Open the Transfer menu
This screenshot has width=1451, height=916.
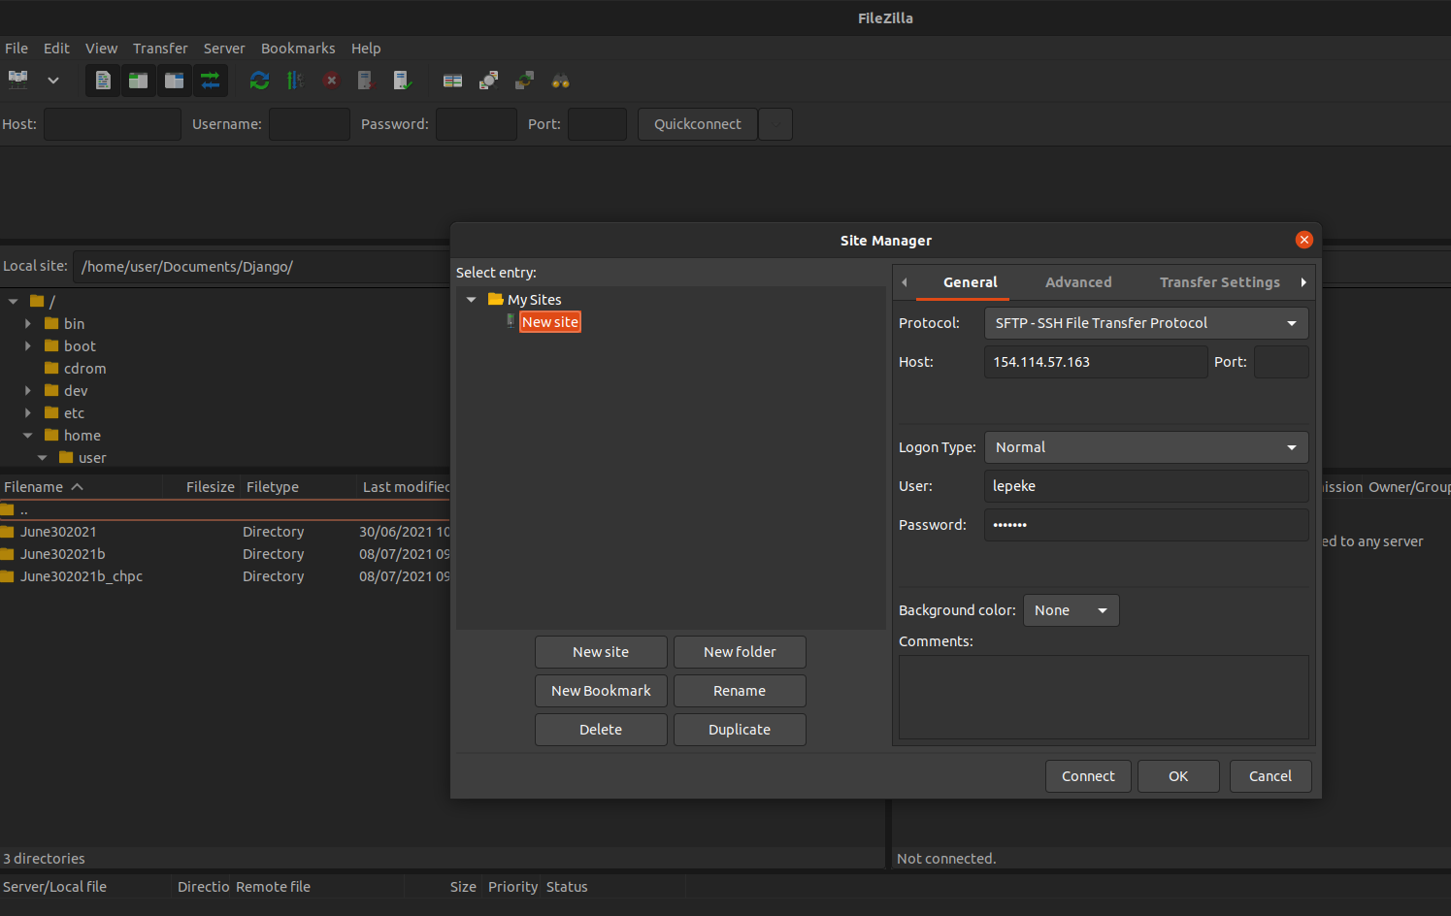[160, 49]
